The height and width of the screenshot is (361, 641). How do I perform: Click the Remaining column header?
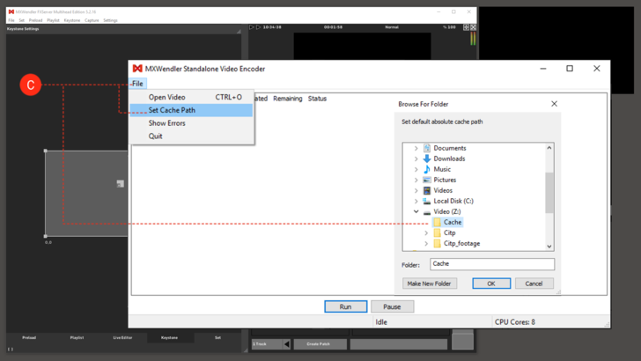click(x=288, y=99)
